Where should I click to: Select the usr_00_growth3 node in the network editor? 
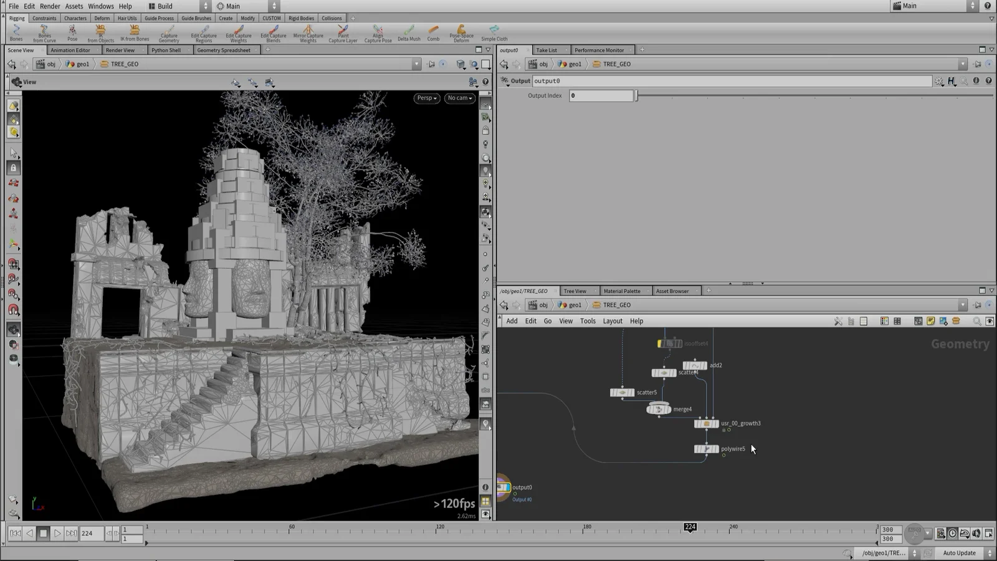(x=707, y=423)
